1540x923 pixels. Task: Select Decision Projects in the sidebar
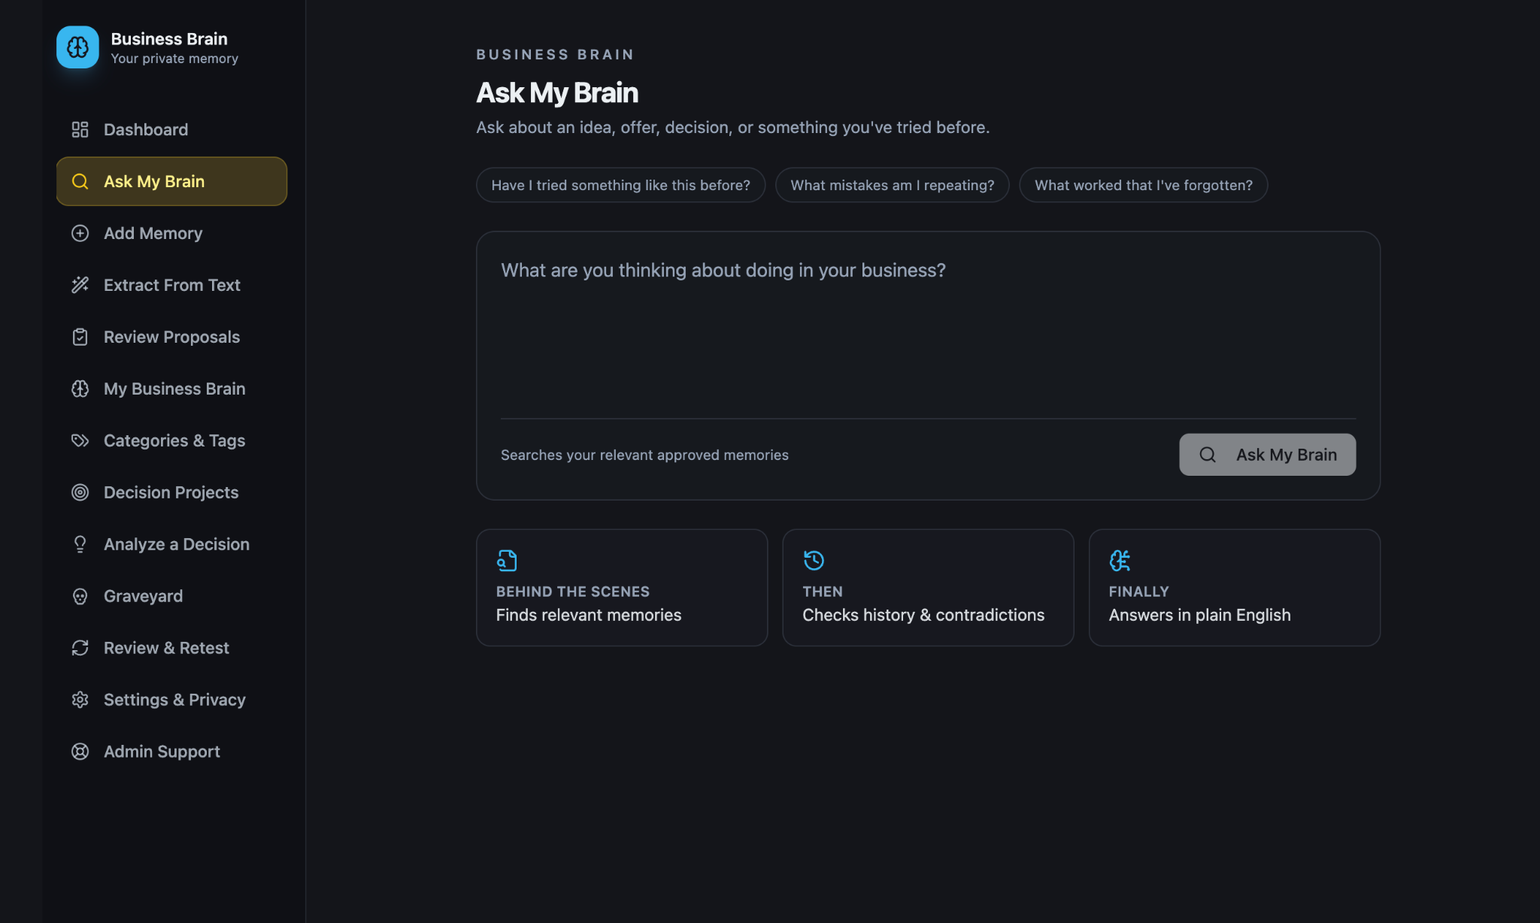tap(171, 492)
